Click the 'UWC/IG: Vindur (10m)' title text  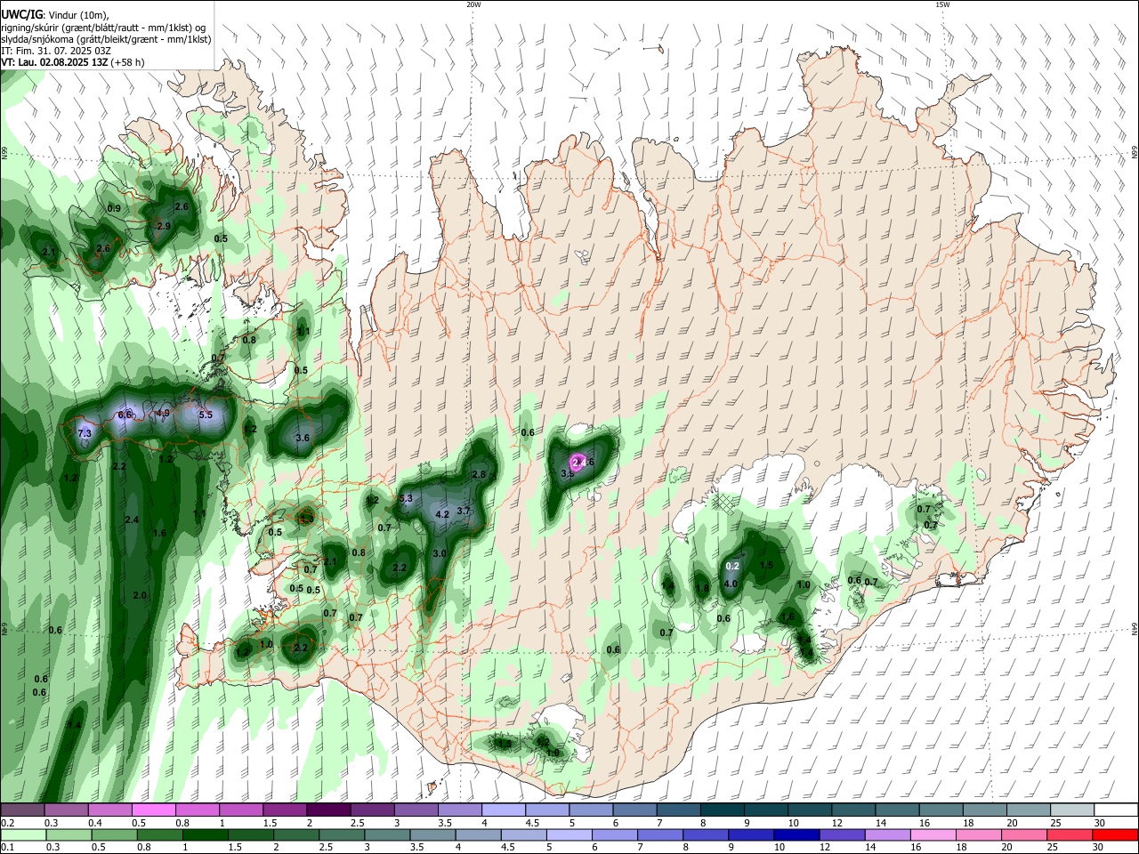pyautogui.click(x=54, y=15)
